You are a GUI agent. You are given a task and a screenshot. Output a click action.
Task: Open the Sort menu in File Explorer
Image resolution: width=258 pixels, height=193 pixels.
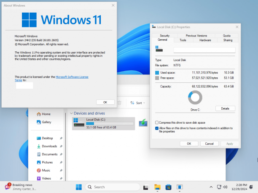tap(137, 103)
